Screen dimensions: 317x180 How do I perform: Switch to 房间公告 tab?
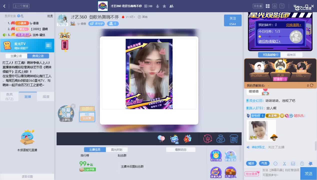tap(38, 56)
